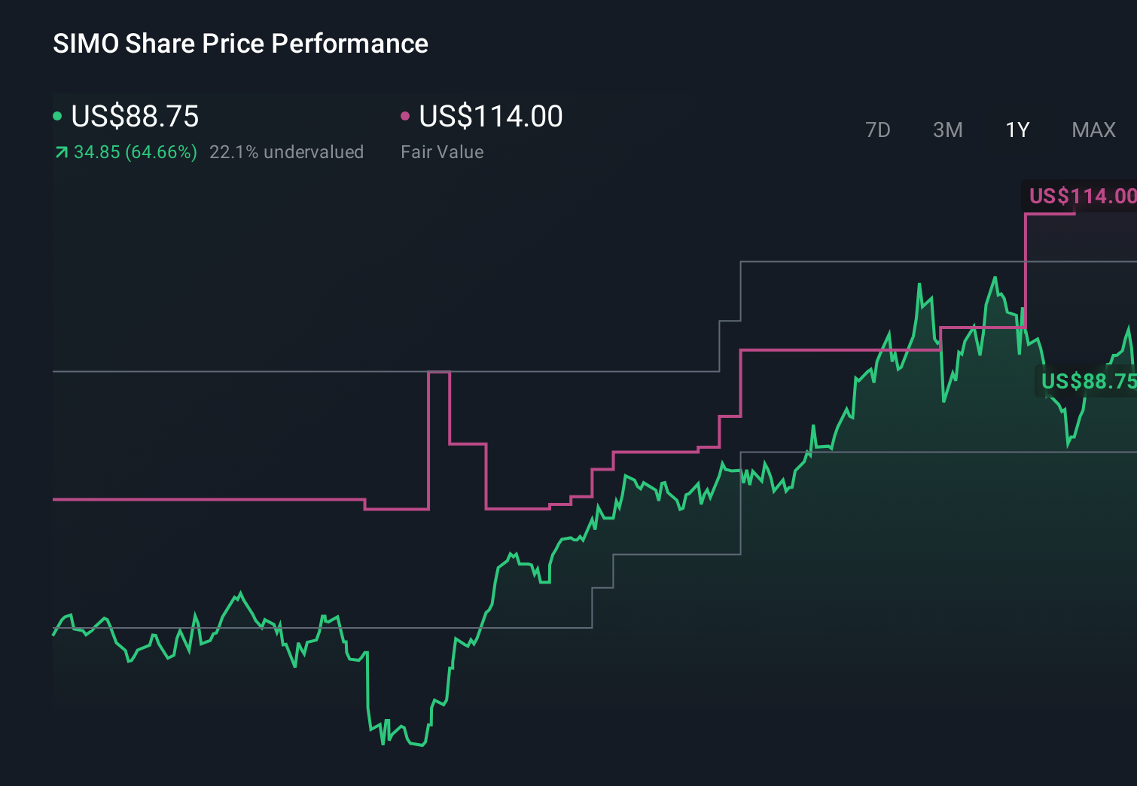Click the US$88.75 price heading
Viewport: 1137px width, 786px height.
click(134, 117)
